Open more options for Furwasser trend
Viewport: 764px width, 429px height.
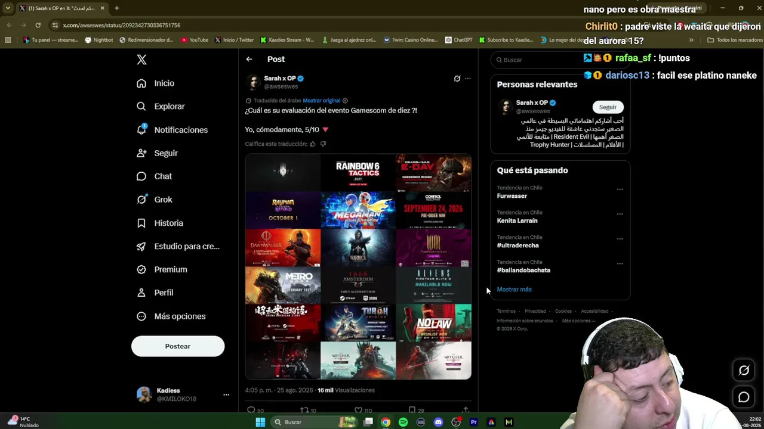coord(620,189)
